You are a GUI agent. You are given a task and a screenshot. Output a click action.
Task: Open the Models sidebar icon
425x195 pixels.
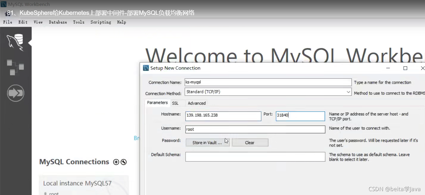(15, 67)
